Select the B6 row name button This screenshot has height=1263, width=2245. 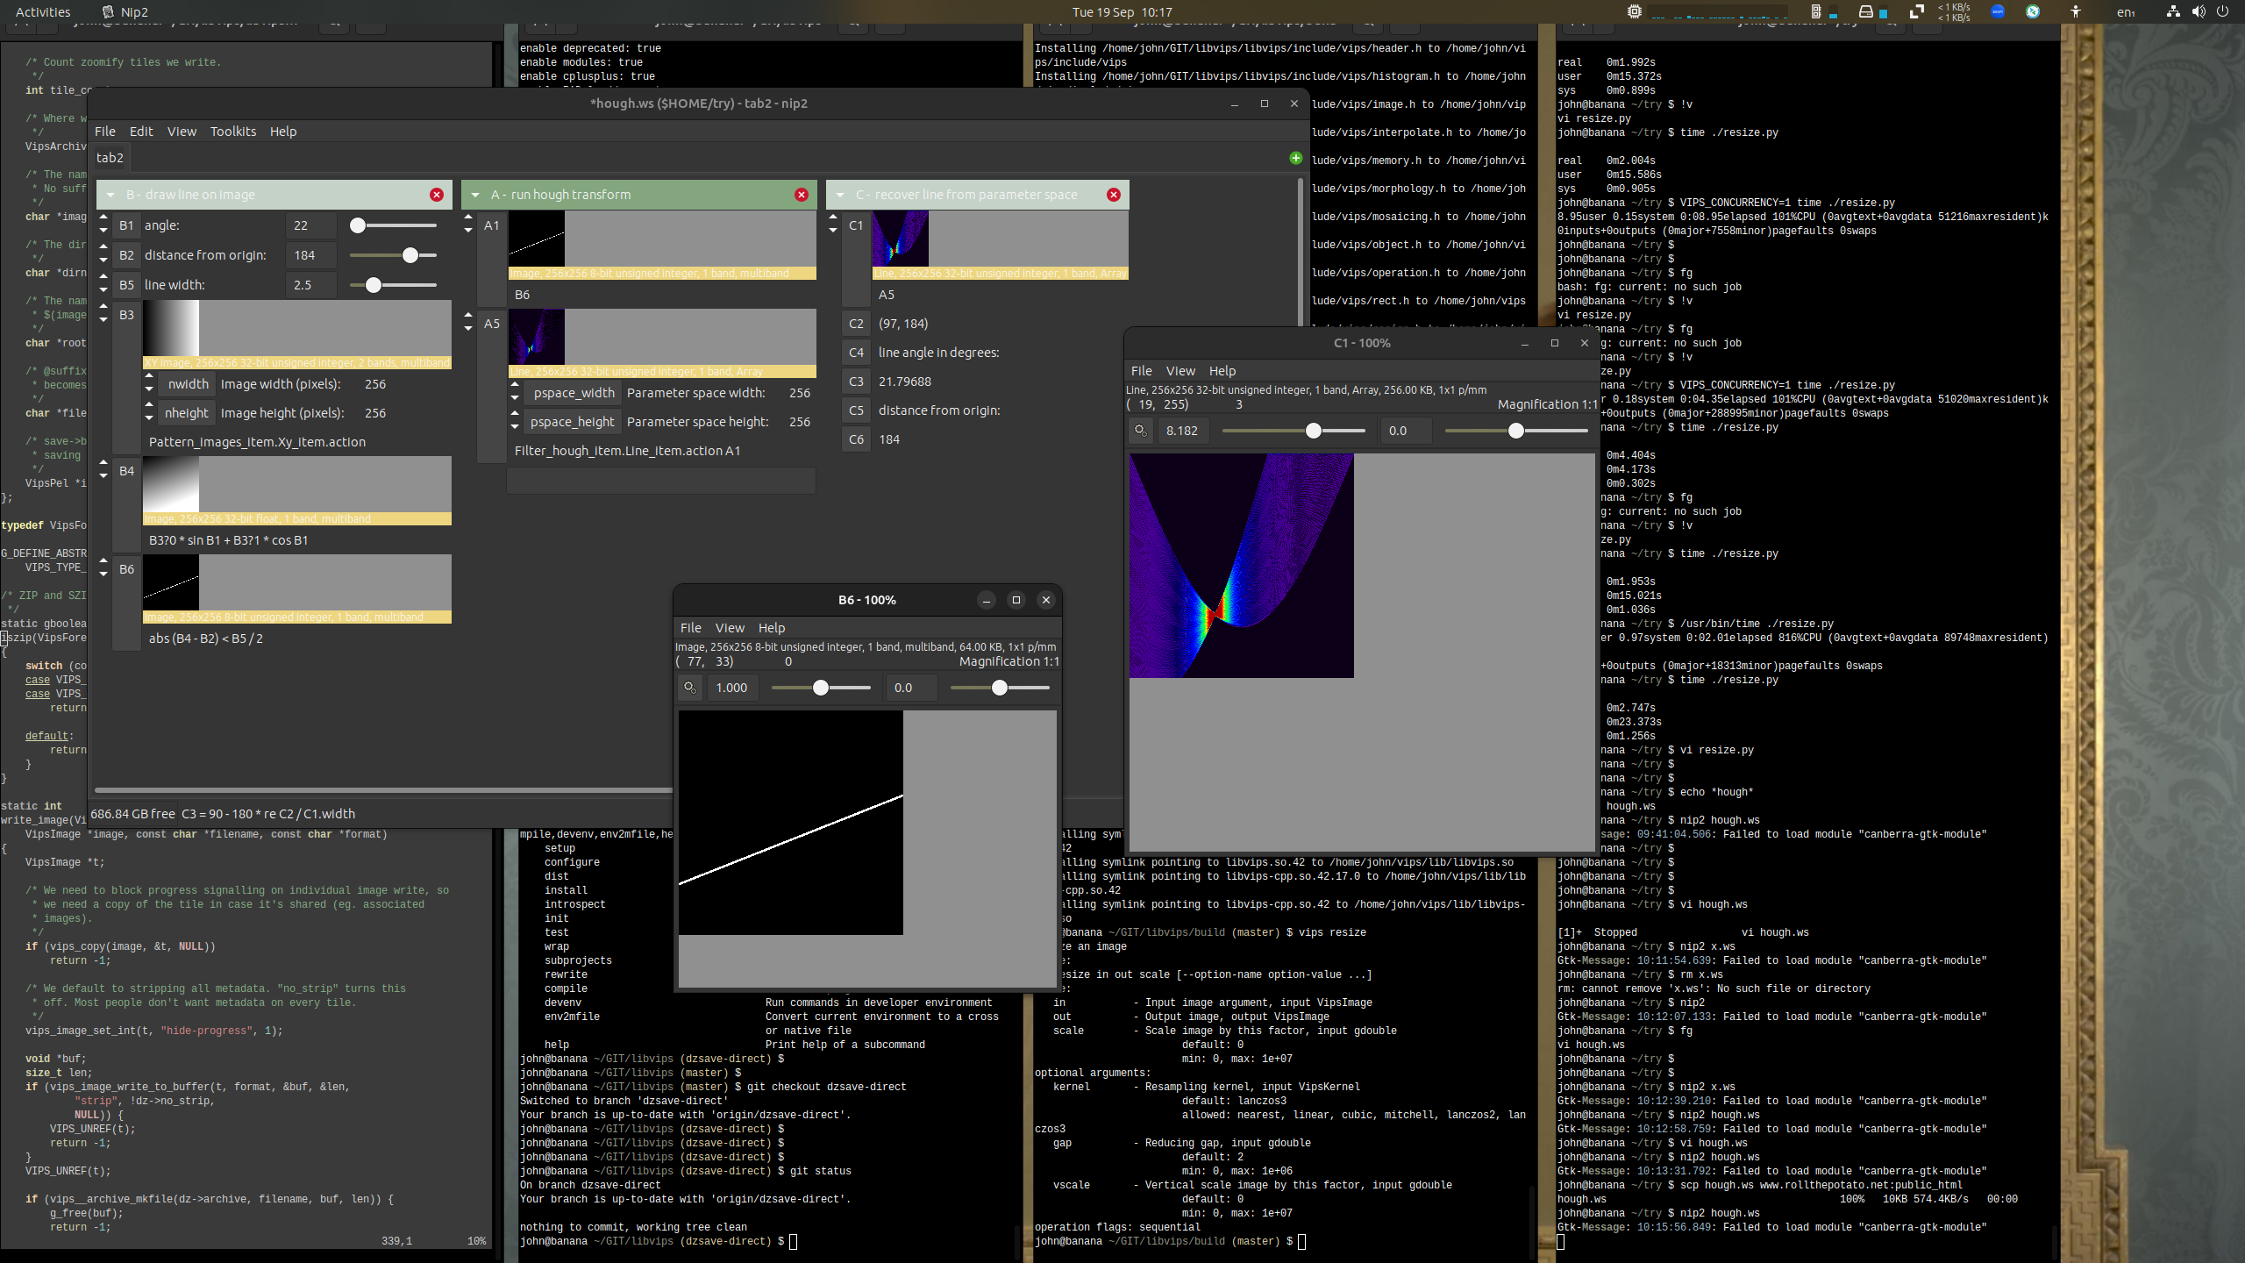tap(127, 569)
